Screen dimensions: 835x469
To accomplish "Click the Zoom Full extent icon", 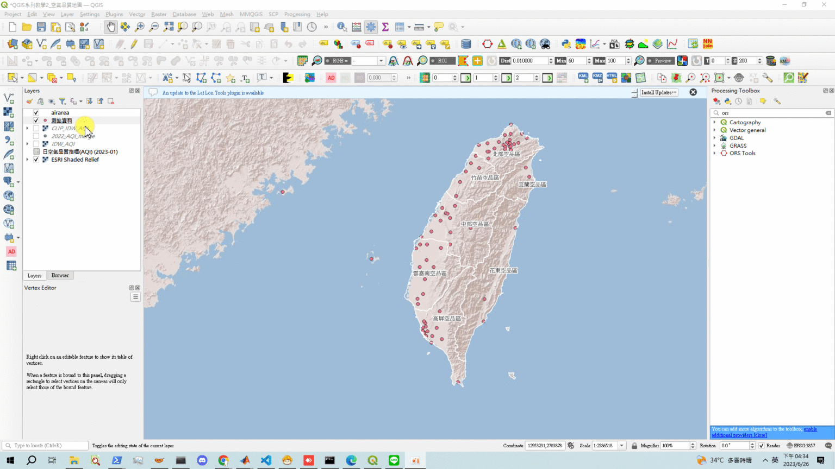I will coord(168,26).
